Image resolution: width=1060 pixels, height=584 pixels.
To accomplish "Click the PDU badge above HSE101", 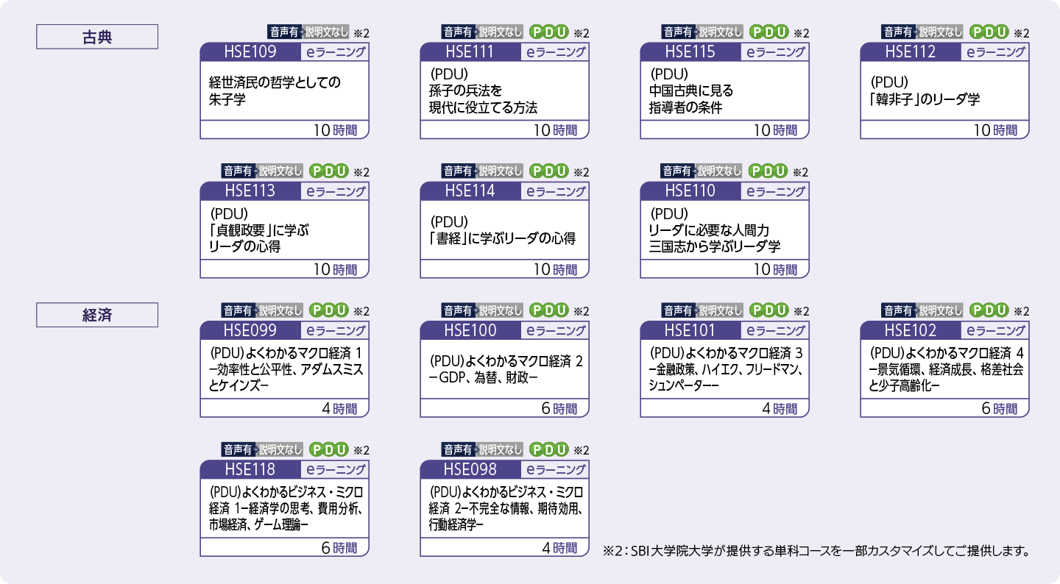I will (768, 310).
